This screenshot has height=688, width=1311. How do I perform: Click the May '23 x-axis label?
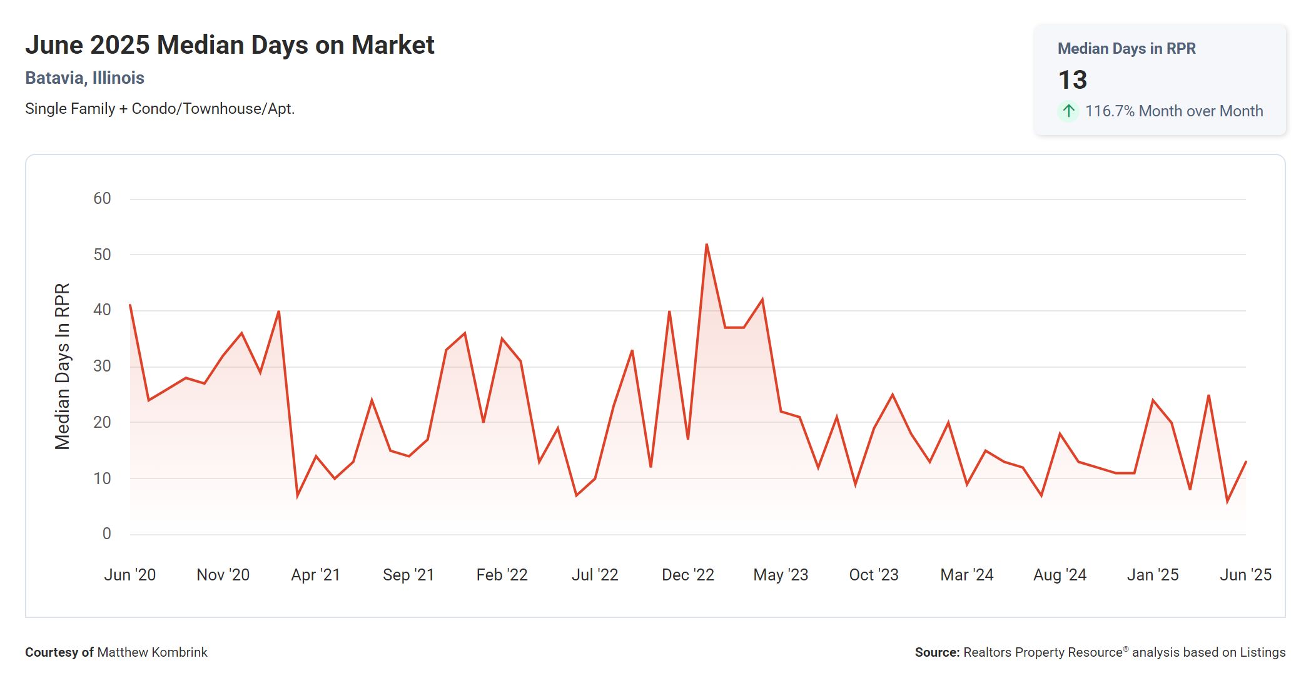pyautogui.click(x=781, y=575)
